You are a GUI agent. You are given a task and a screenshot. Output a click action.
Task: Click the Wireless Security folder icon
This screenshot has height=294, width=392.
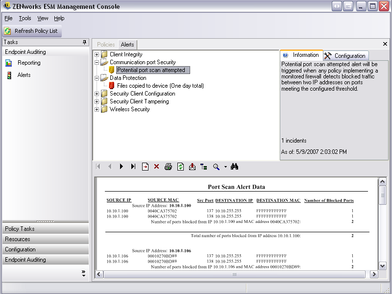[x=104, y=109]
